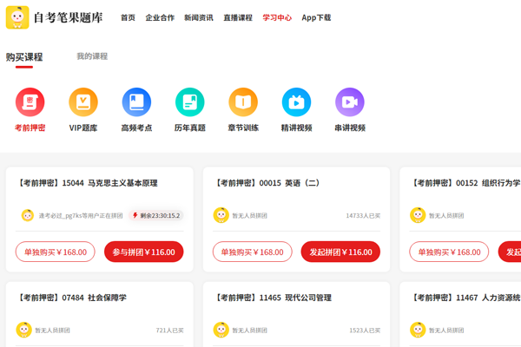This screenshot has width=521, height=347.
Task: Click the group-buy user avatar on 马克思主义基本原理
Action: pyautogui.click(x=27, y=215)
